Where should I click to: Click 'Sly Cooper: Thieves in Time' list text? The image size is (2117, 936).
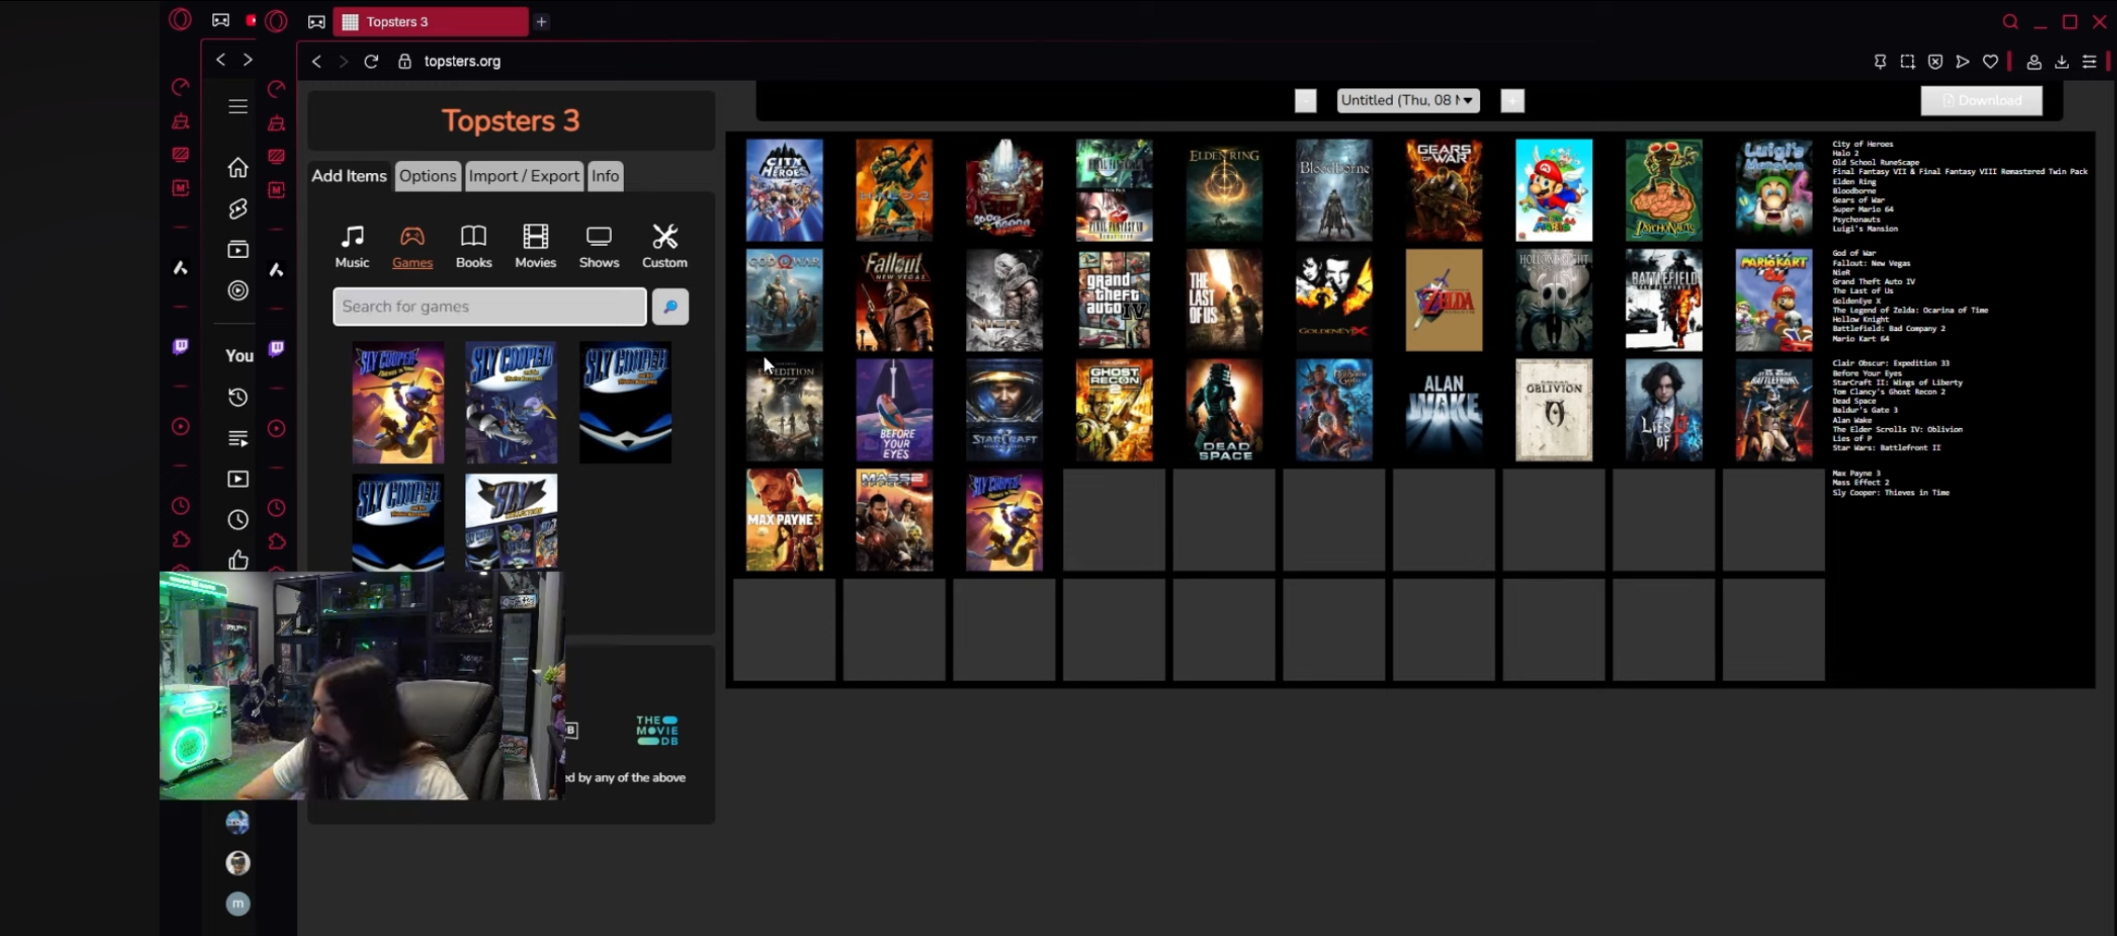coord(1890,493)
